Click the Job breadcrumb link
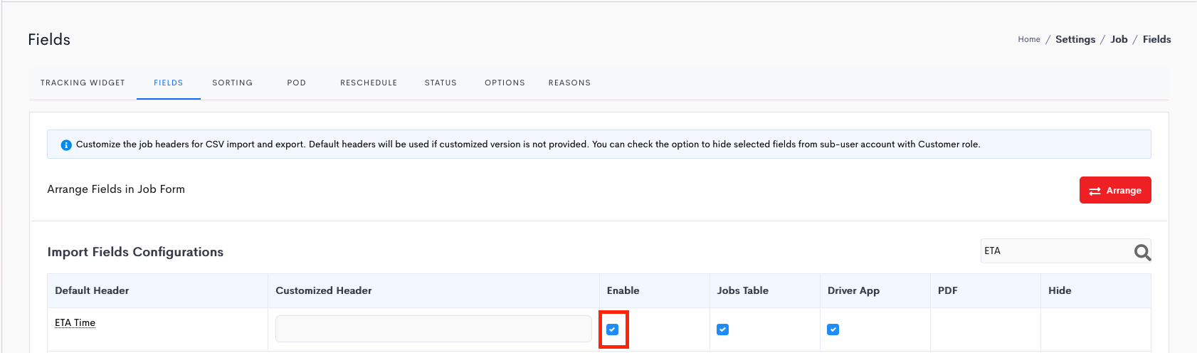This screenshot has height=353, width=1197. 1119,39
